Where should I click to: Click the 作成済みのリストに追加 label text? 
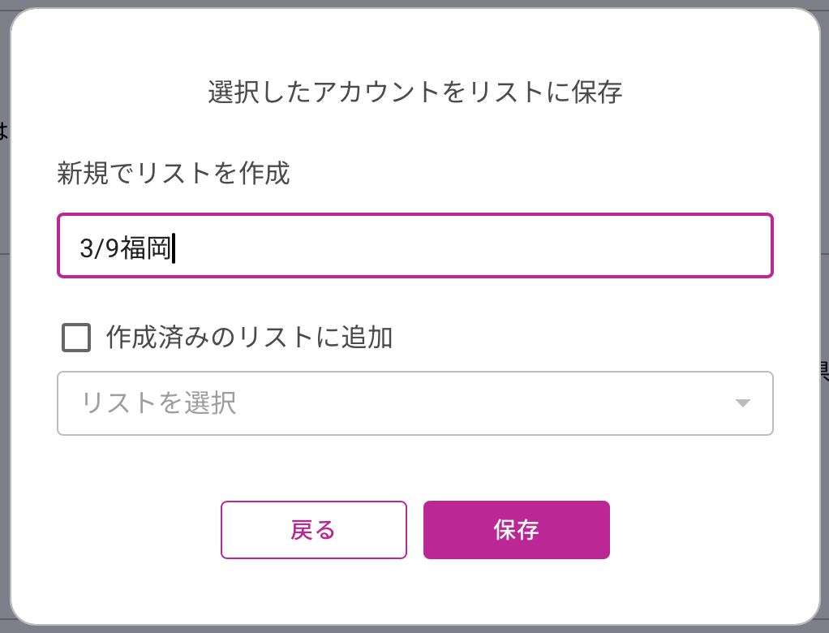click(249, 338)
